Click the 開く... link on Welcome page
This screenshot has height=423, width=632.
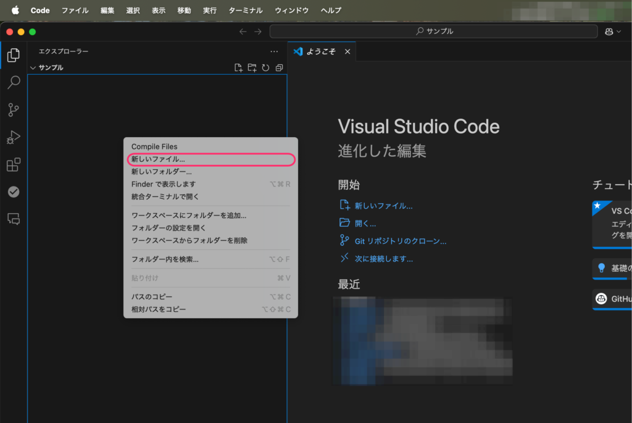click(365, 224)
